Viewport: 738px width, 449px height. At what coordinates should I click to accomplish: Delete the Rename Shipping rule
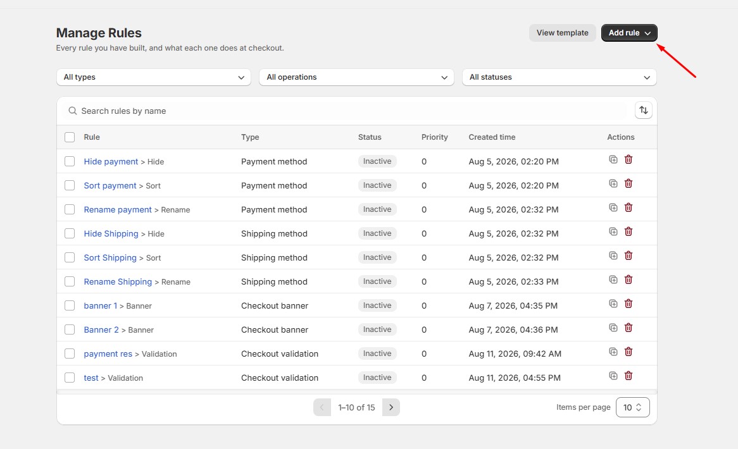point(629,280)
